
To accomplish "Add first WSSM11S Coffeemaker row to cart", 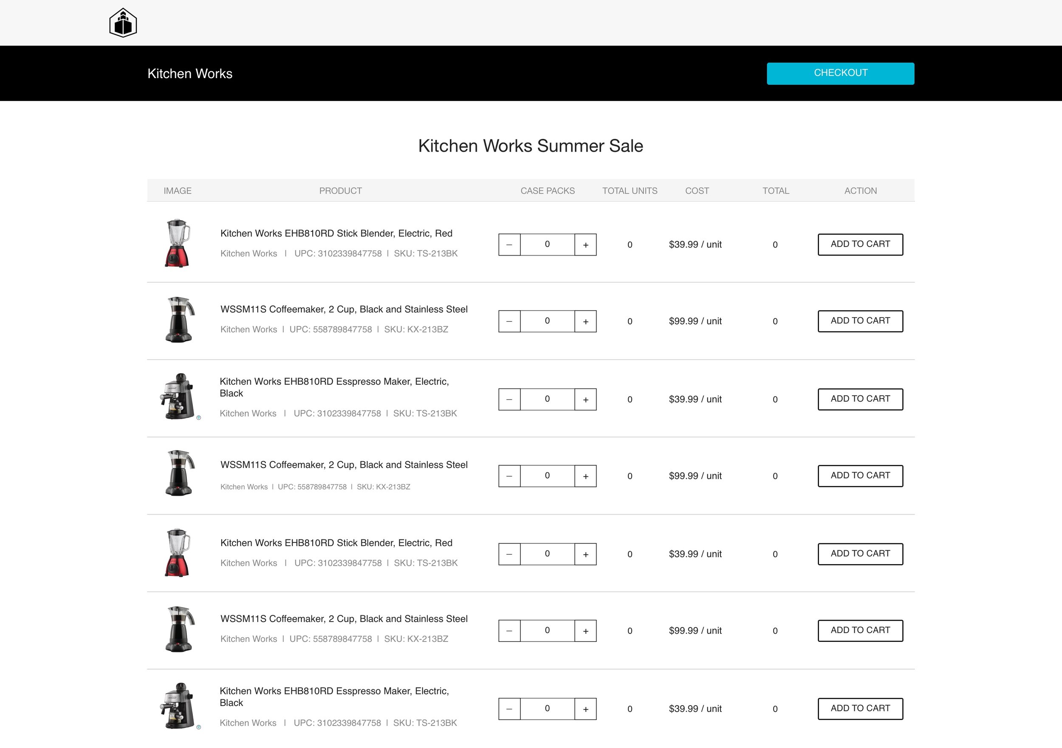I will pos(860,321).
